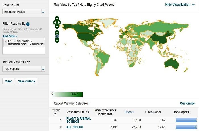199x131 pixels.
Task: Zoom in on the map
Action: (57, 32)
